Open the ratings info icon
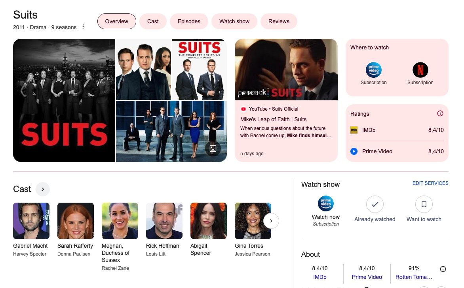 (440, 113)
